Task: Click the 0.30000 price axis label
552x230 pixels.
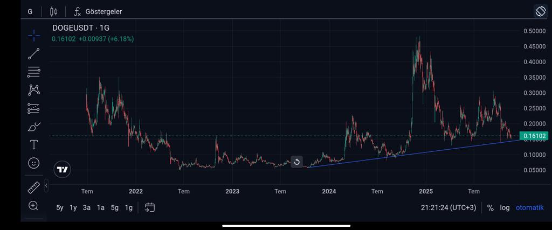Action: [x=534, y=93]
